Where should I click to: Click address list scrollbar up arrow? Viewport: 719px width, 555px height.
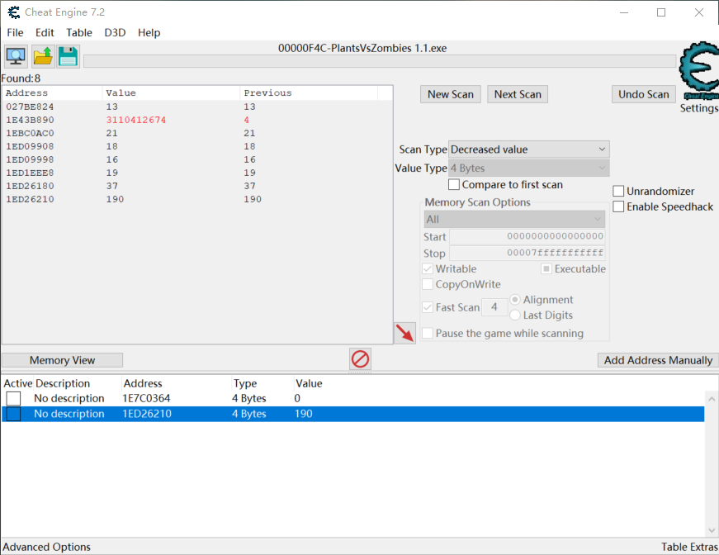click(712, 399)
